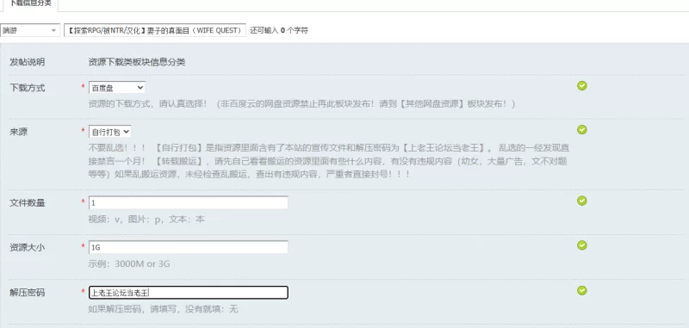
Task: Click the 资源大小 label
Action: coord(28,247)
